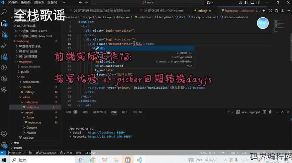
Task: Open Source Control view icon
Action: click(x=4, y=35)
